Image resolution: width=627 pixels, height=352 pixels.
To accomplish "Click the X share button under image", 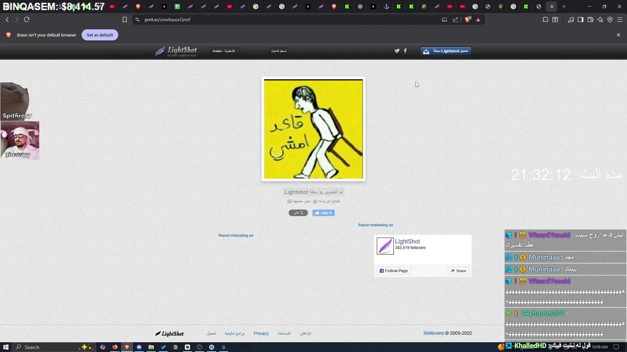I will pyautogui.click(x=298, y=213).
